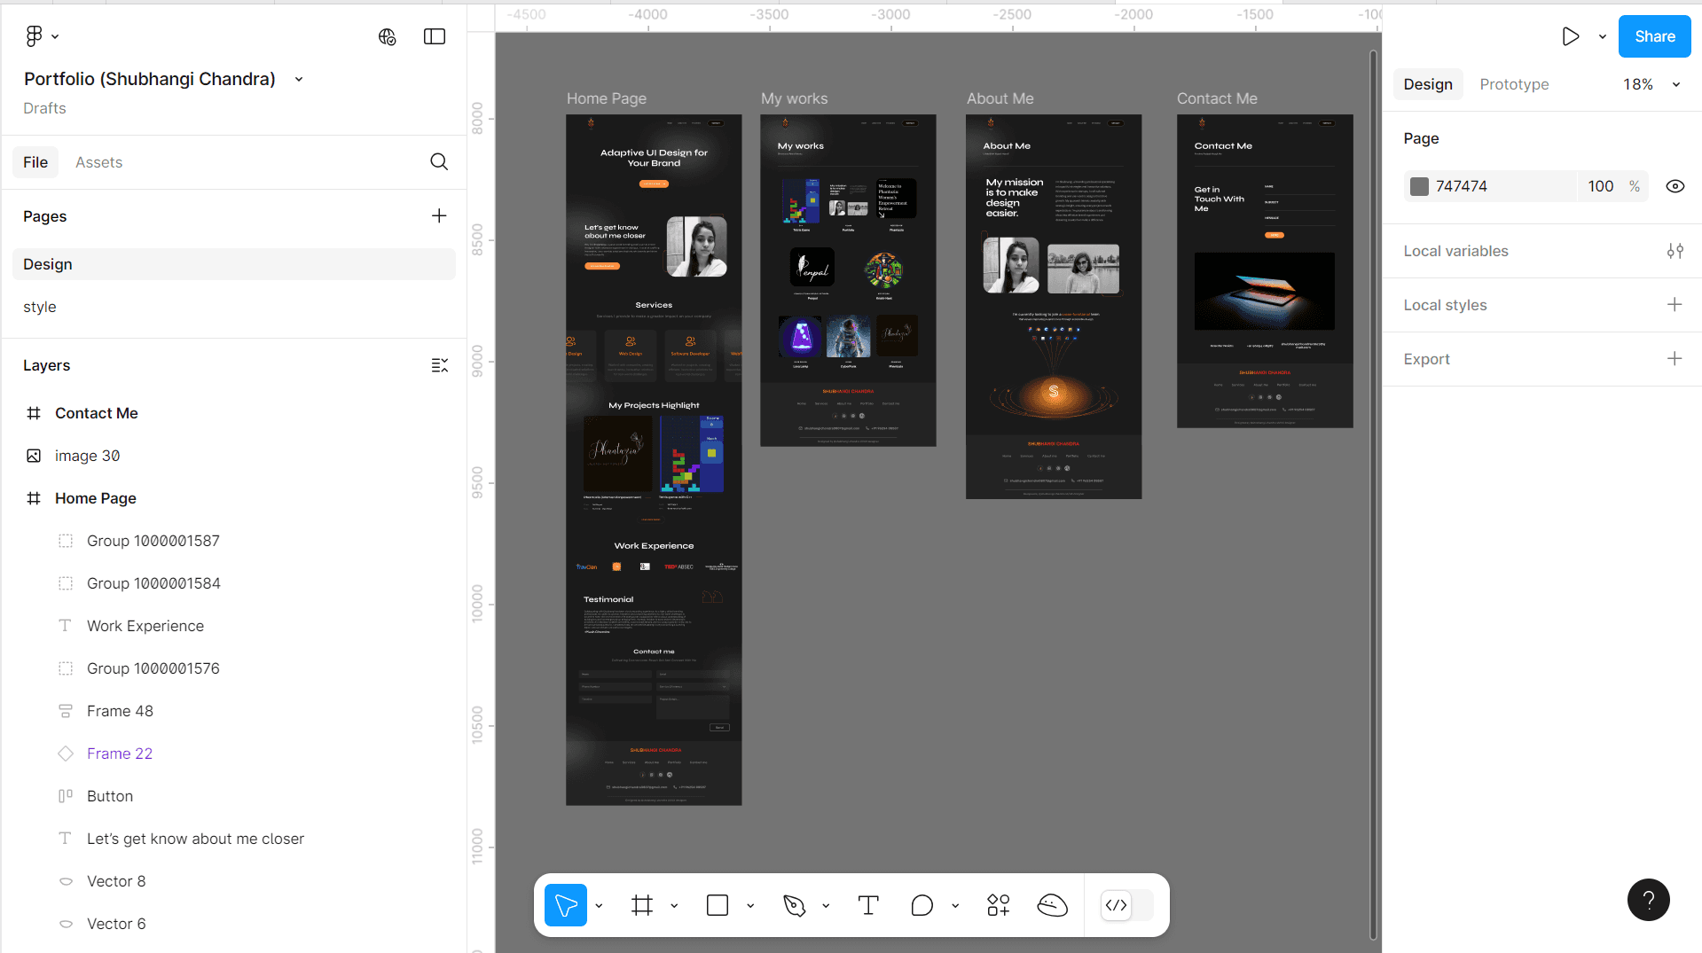Expand Frame tool options chevron
This screenshot has width=1702, height=953.
tap(674, 905)
